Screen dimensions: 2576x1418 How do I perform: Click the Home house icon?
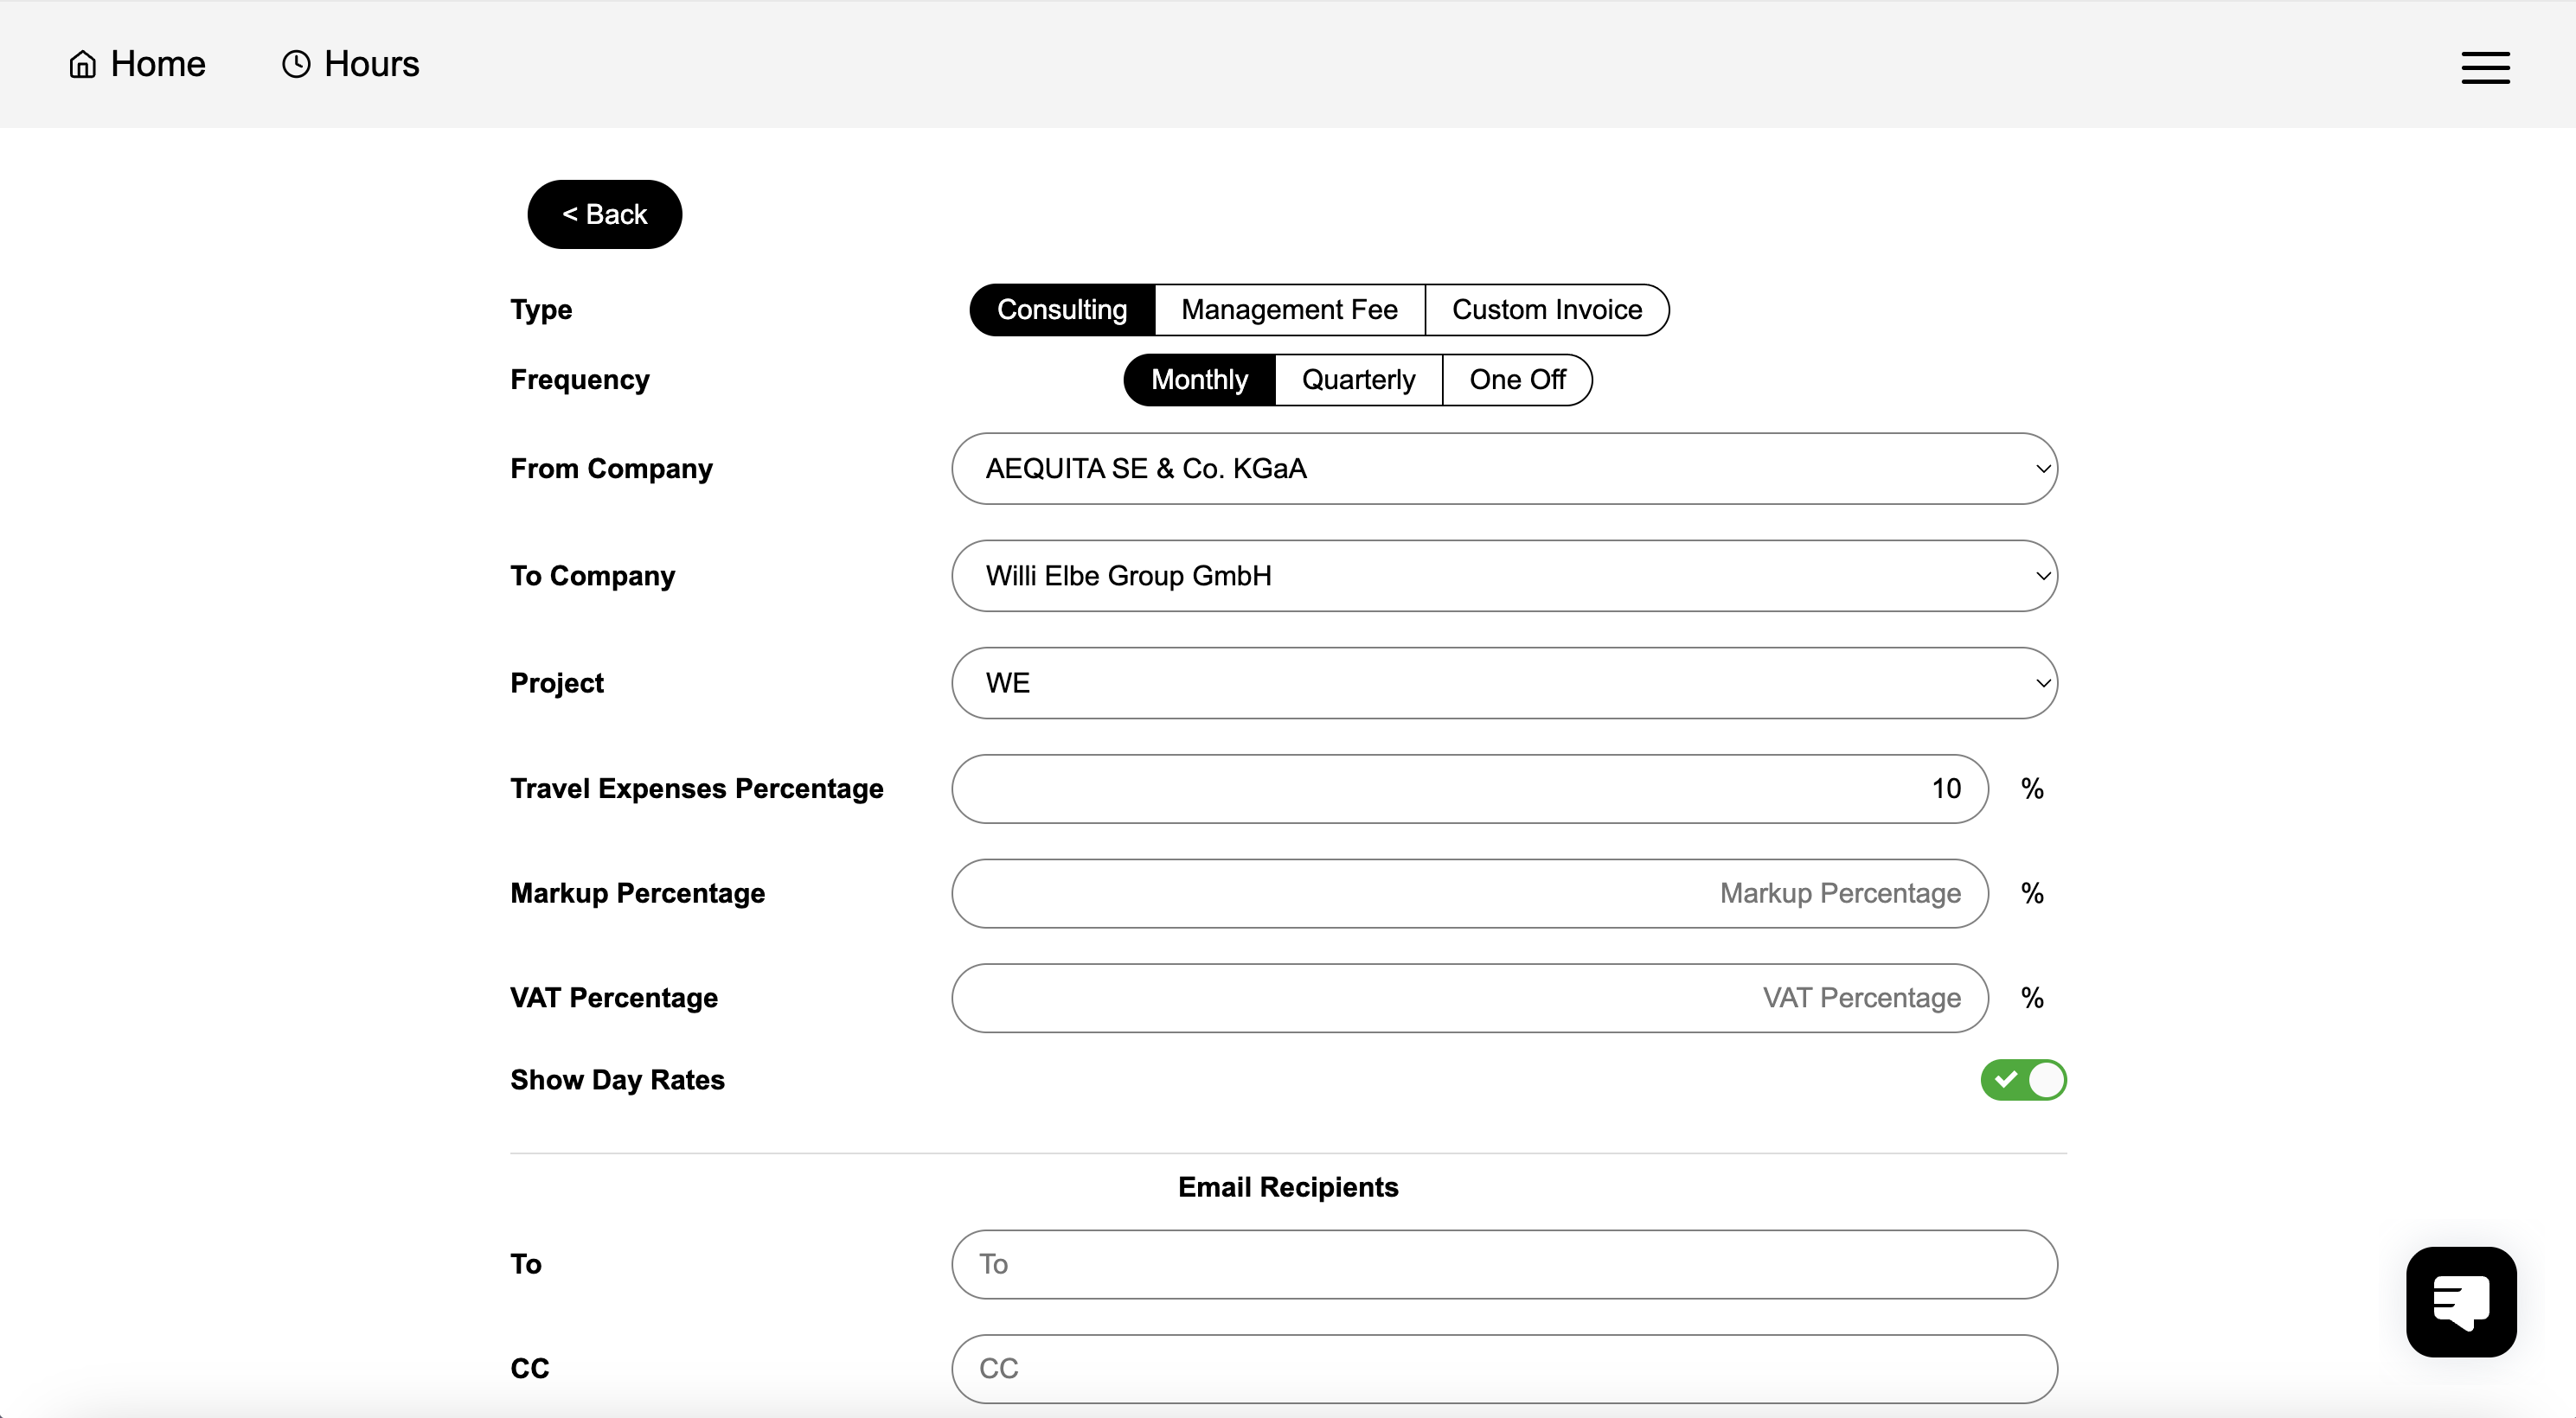click(82, 64)
